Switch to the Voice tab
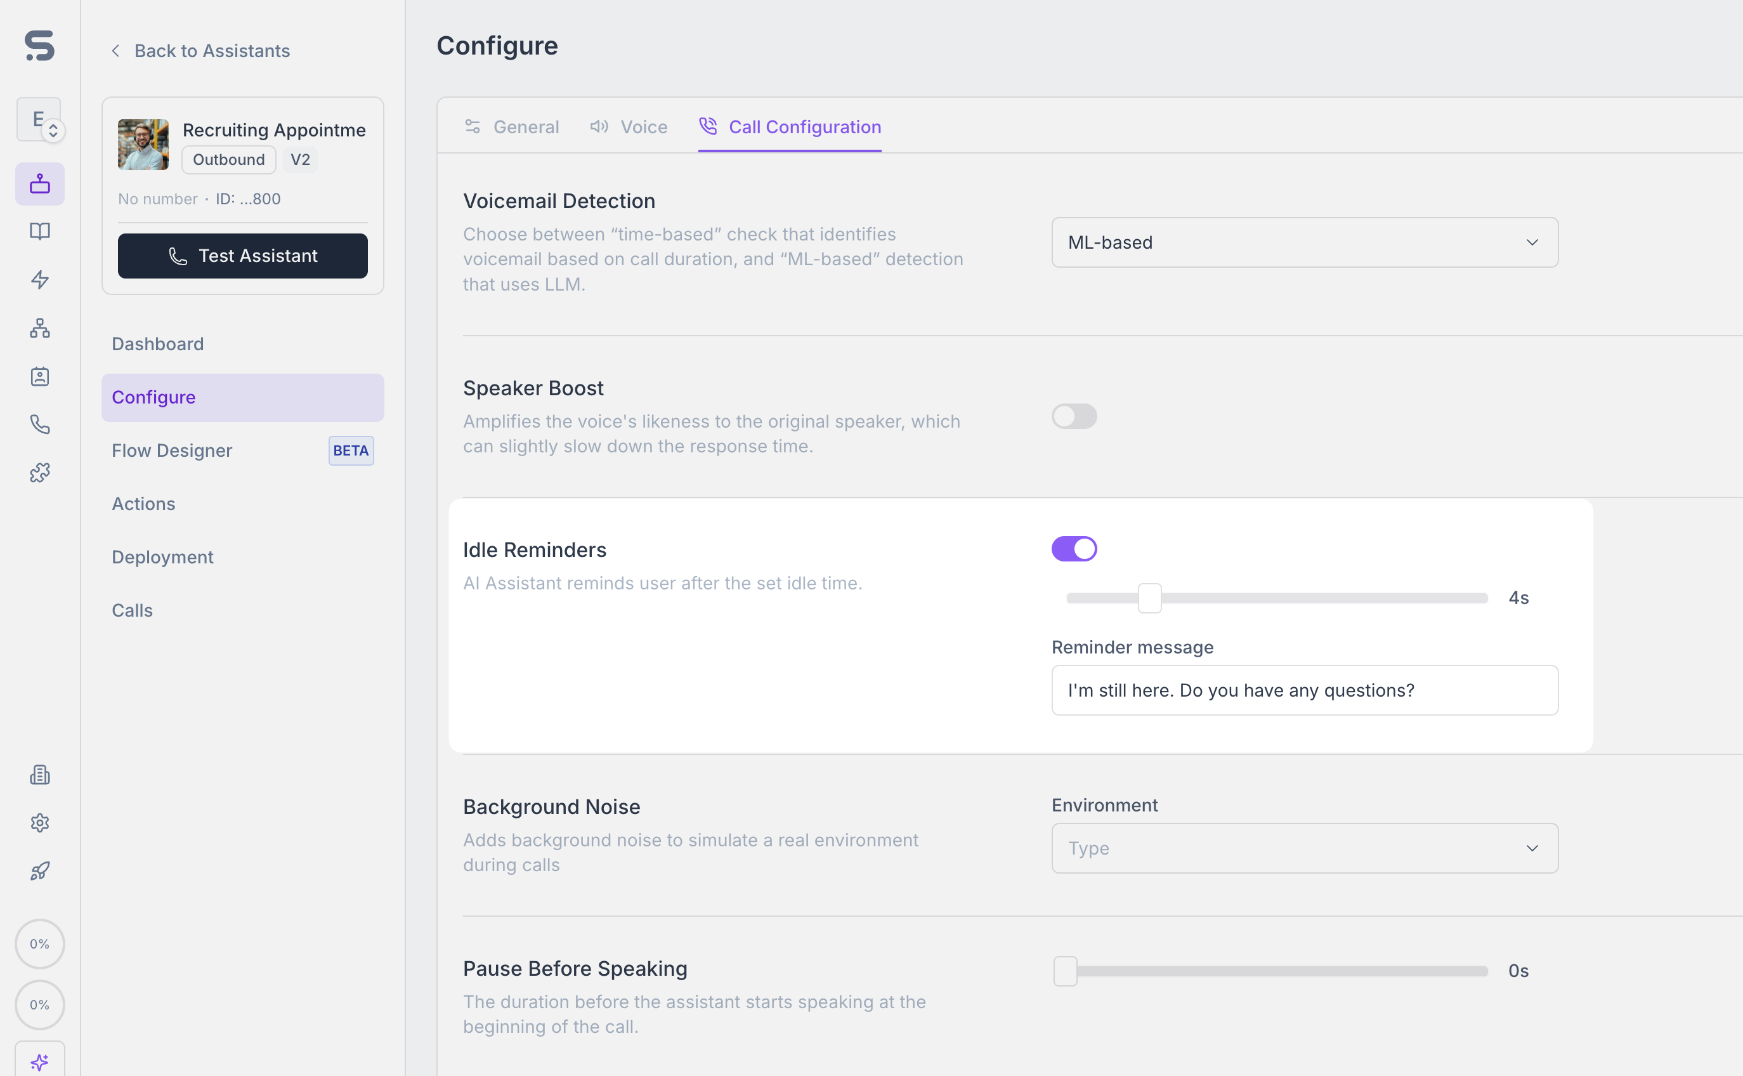Screen dimensions: 1743x1076 click(629, 127)
